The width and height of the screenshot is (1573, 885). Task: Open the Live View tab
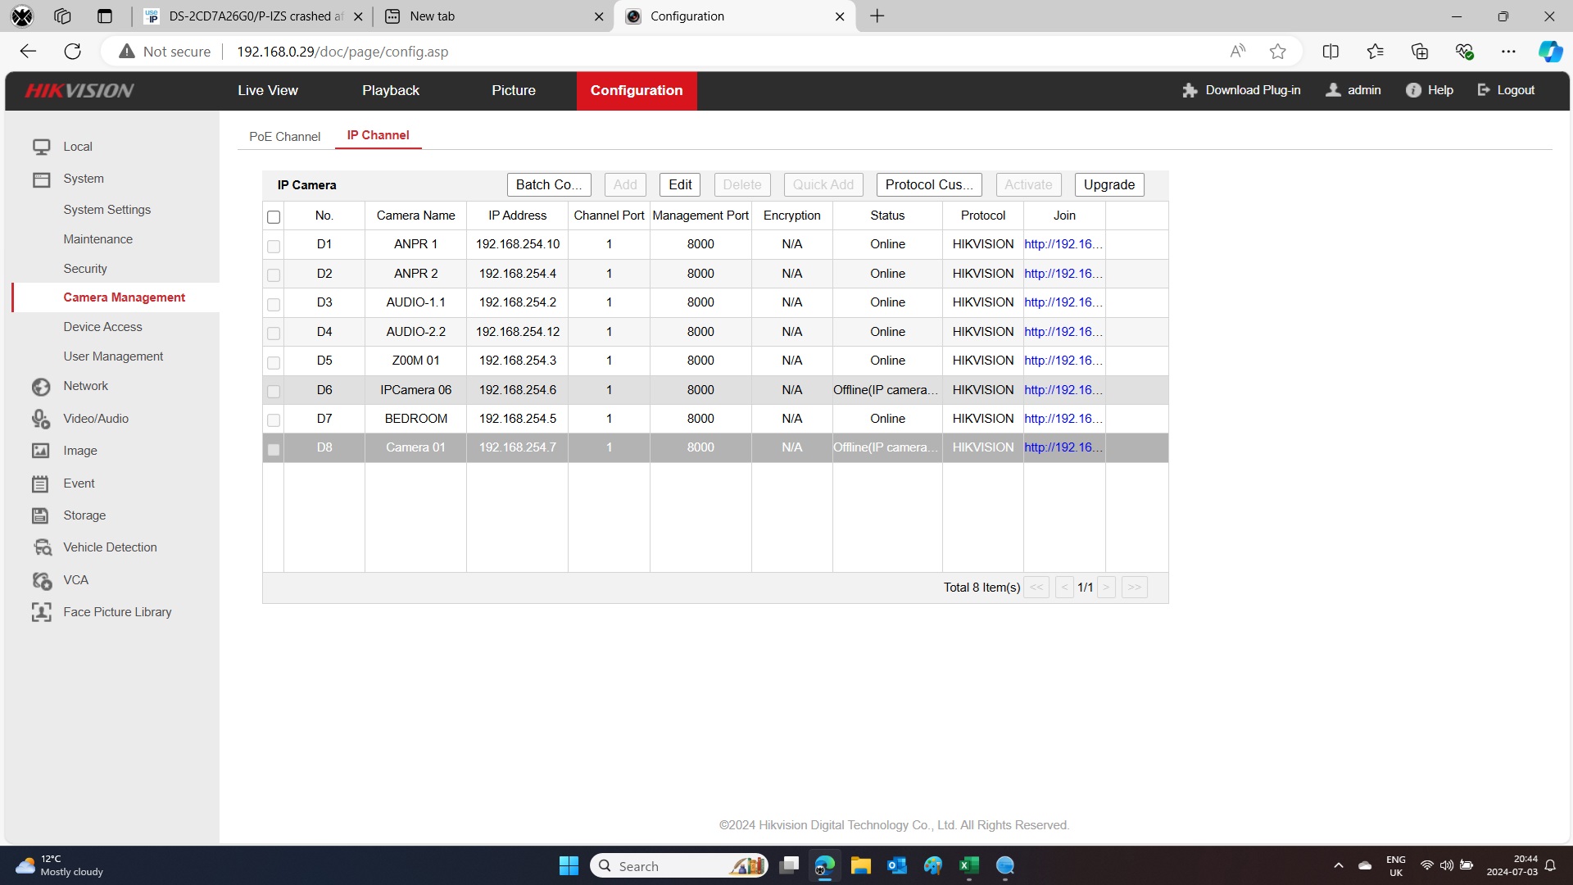point(267,90)
